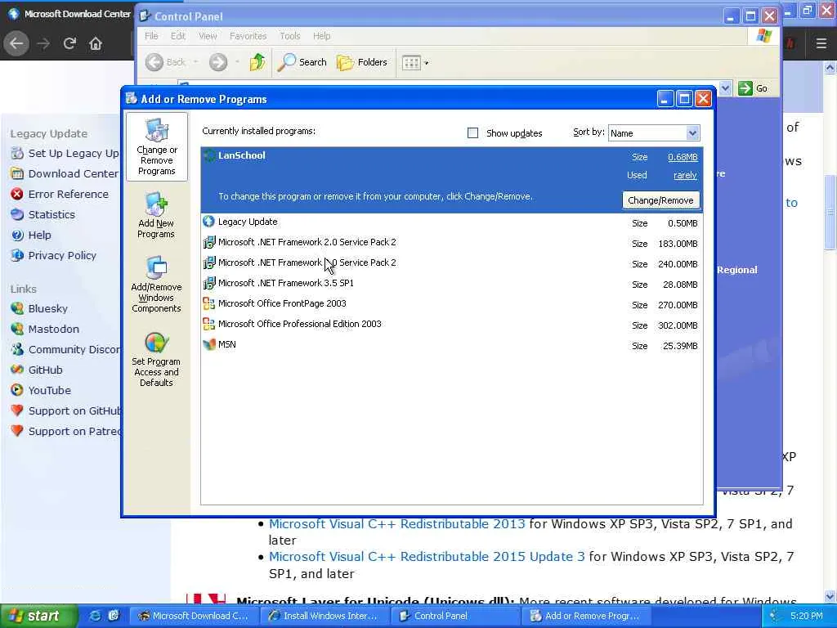Click the .NET Framework 3.5 SP1 icon

pos(209,283)
